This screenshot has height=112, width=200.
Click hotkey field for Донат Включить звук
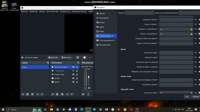[176, 58]
